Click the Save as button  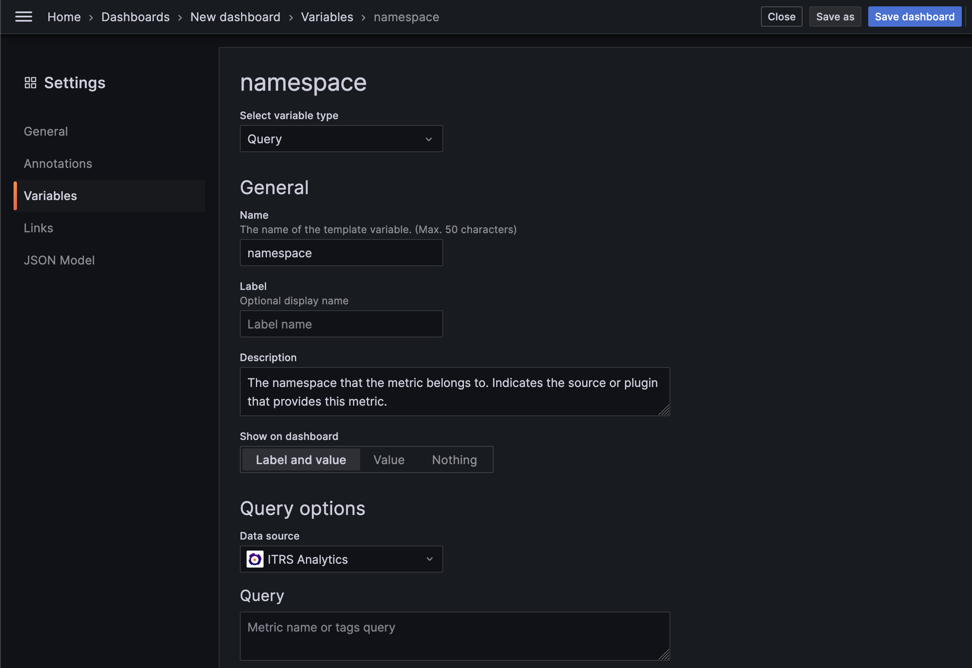[x=835, y=17]
